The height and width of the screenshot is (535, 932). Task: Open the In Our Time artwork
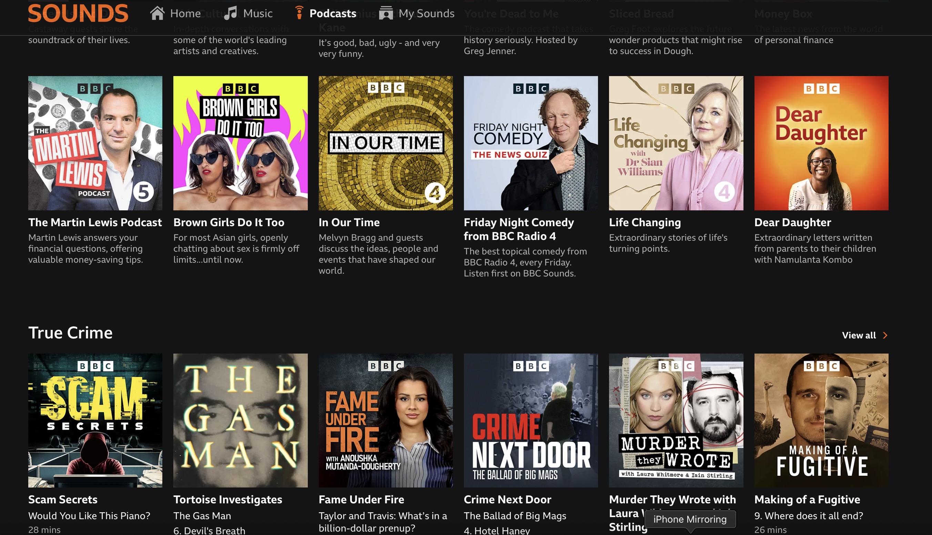pos(385,143)
